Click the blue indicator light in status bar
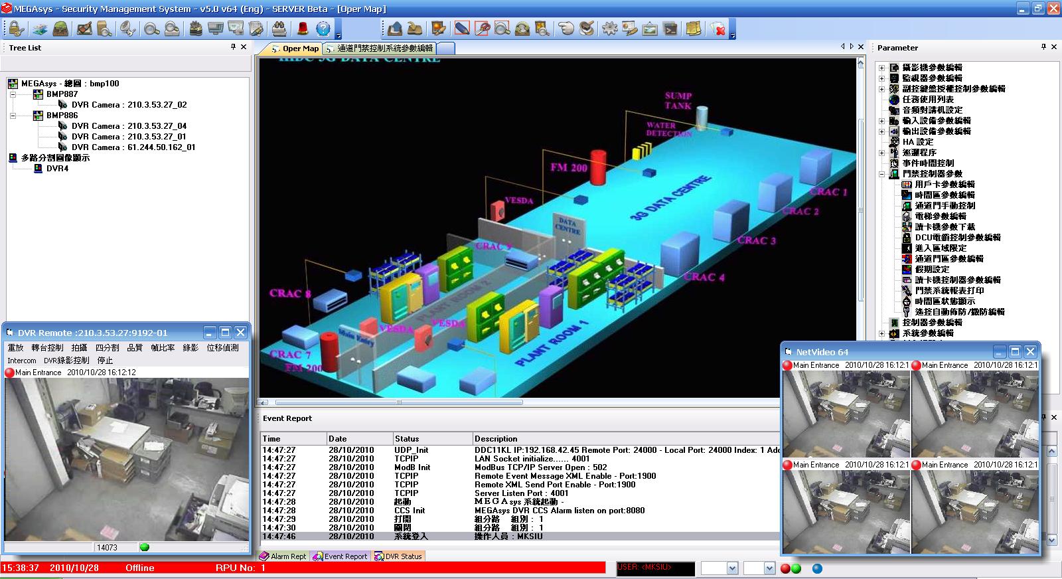 [x=817, y=568]
